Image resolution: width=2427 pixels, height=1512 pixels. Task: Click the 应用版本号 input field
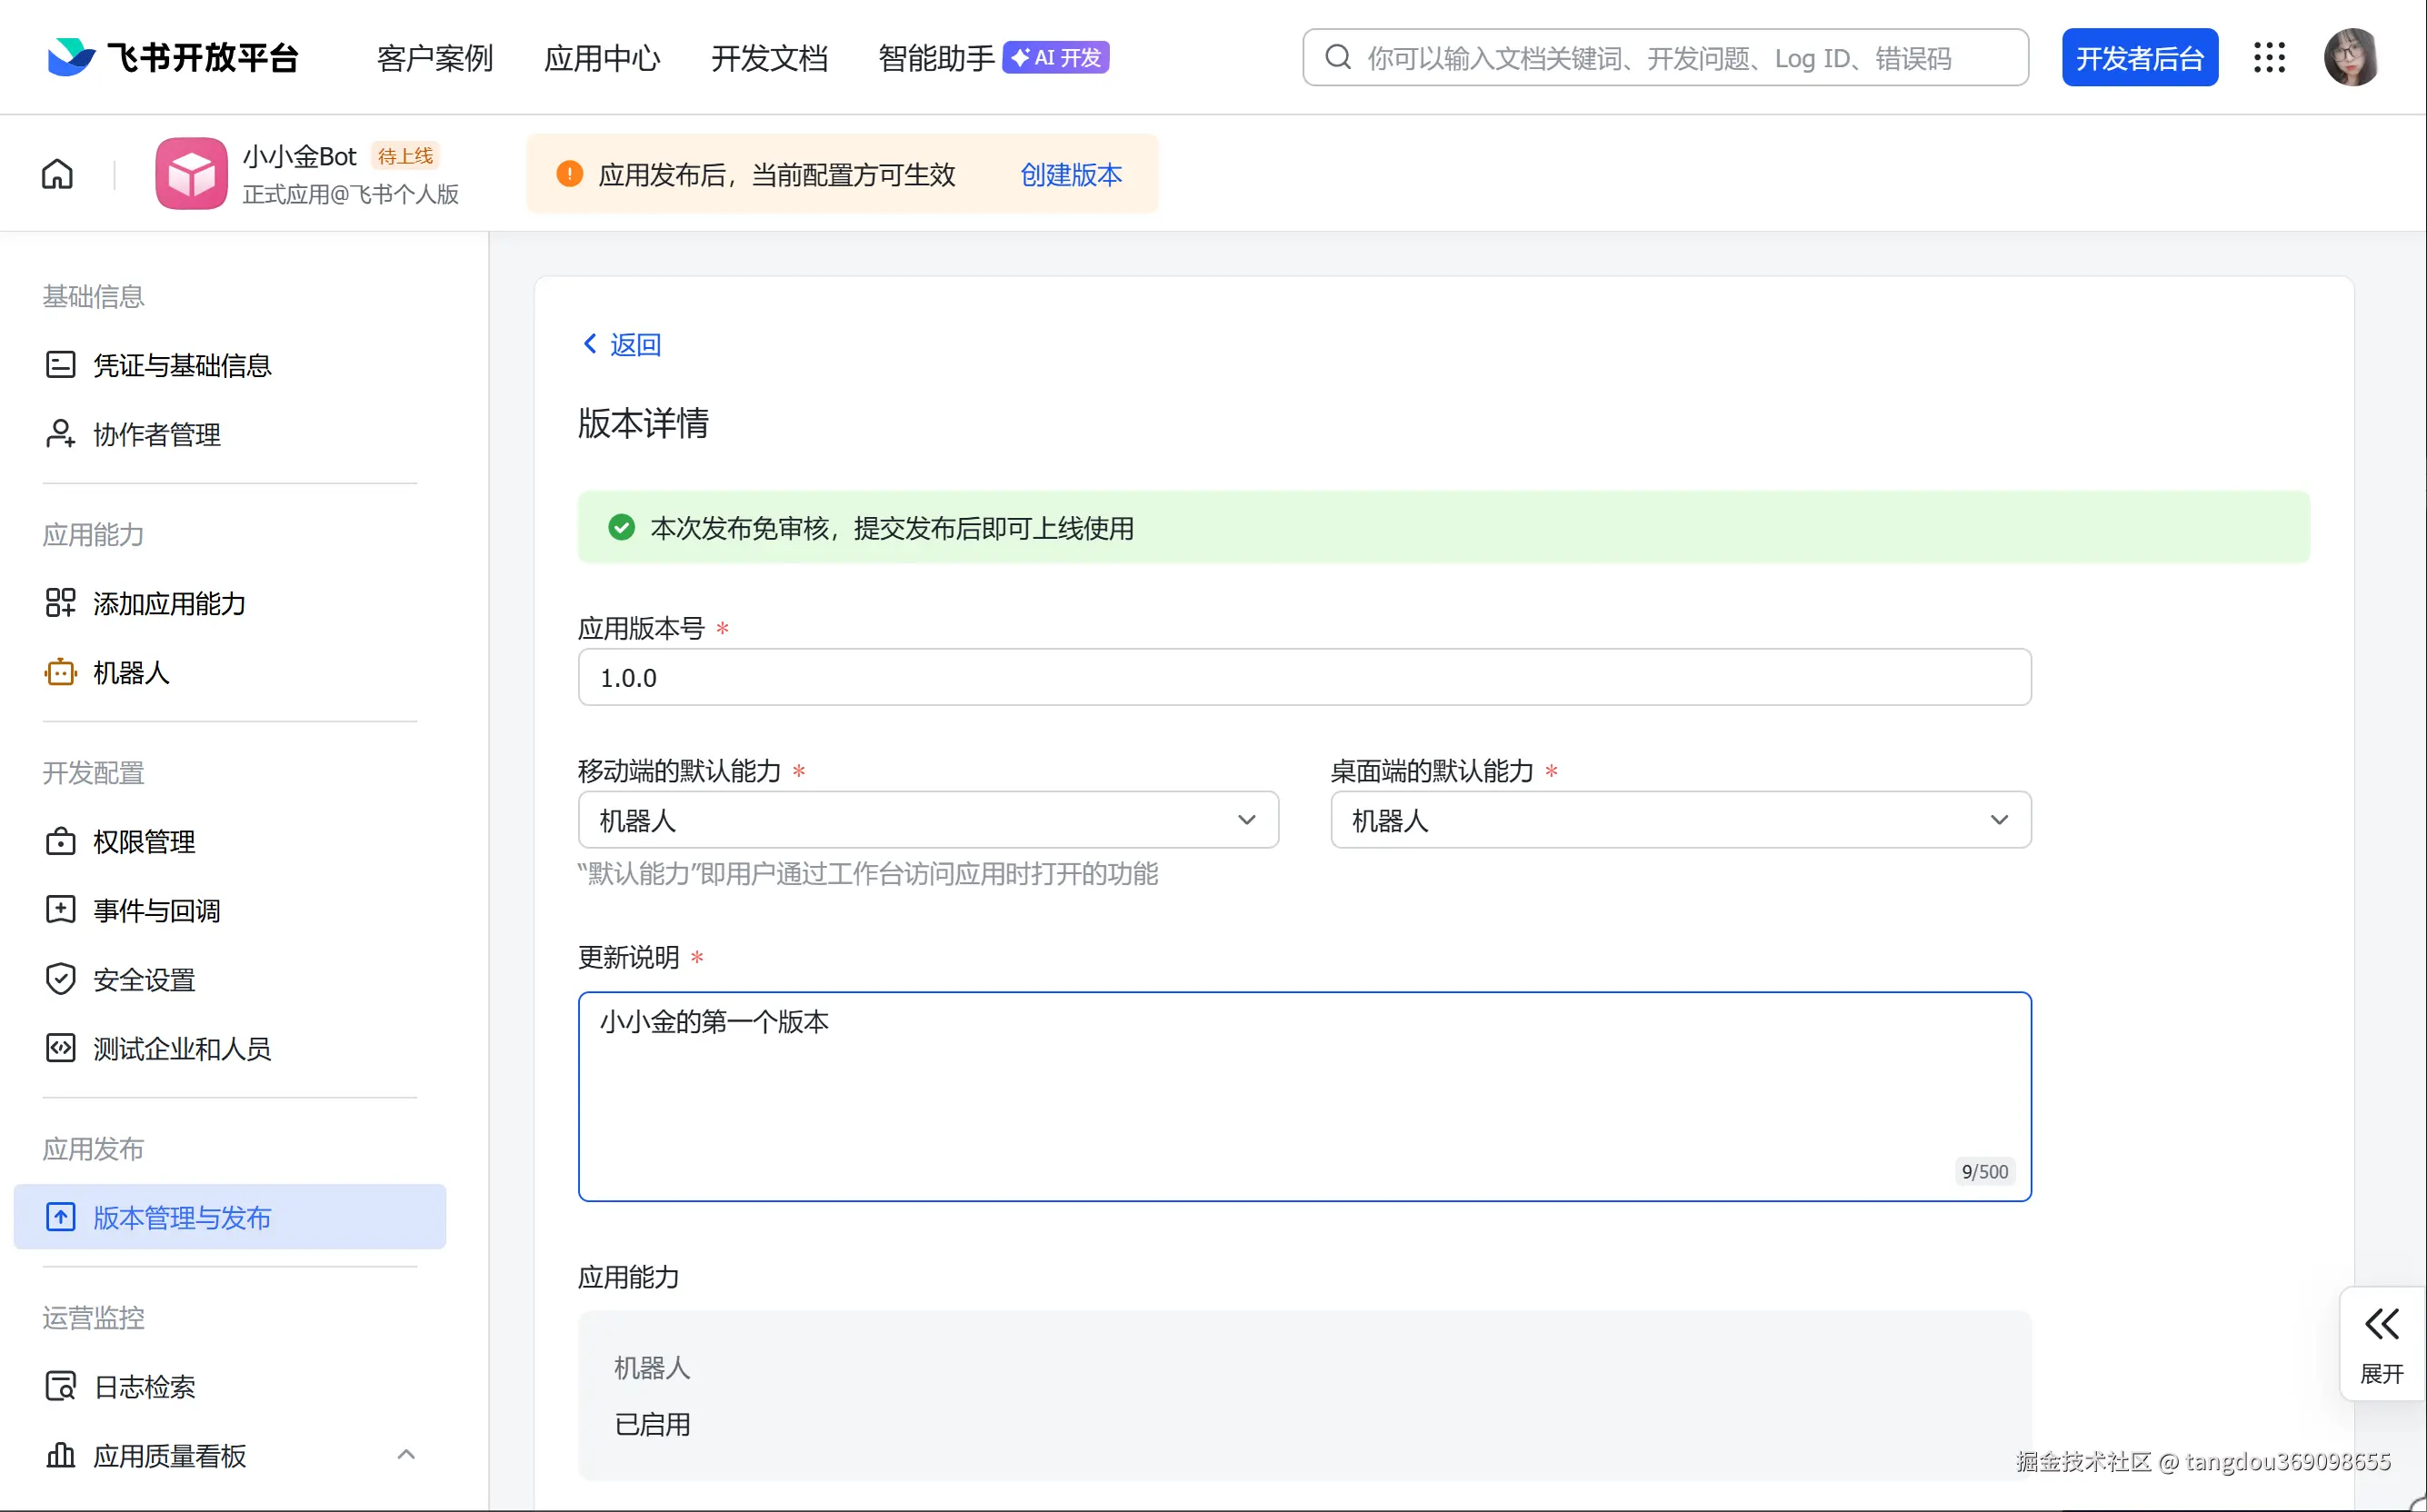pyautogui.click(x=1303, y=677)
